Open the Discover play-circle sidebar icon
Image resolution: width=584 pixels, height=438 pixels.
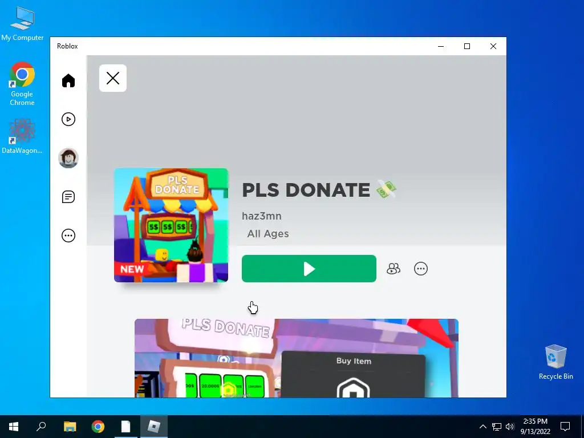tap(68, 119)
